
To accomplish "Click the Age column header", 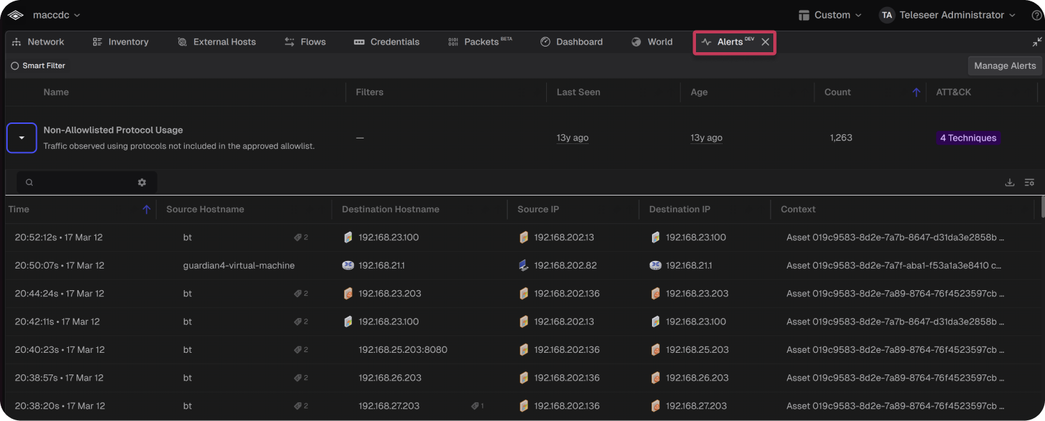I will click(699, 92).
